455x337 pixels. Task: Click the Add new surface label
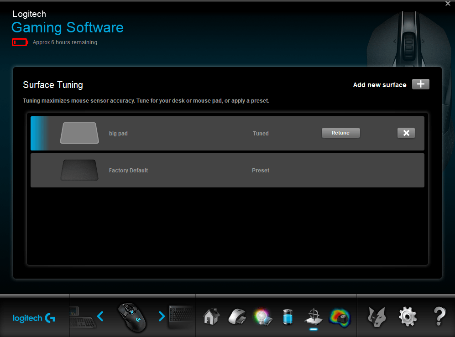(x=380, y=85)
